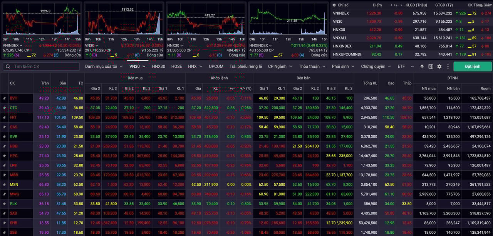Click the gear icon beside Chỉ số
The image size is (493, 236).
pyautogui.click(x=334, y=5)
